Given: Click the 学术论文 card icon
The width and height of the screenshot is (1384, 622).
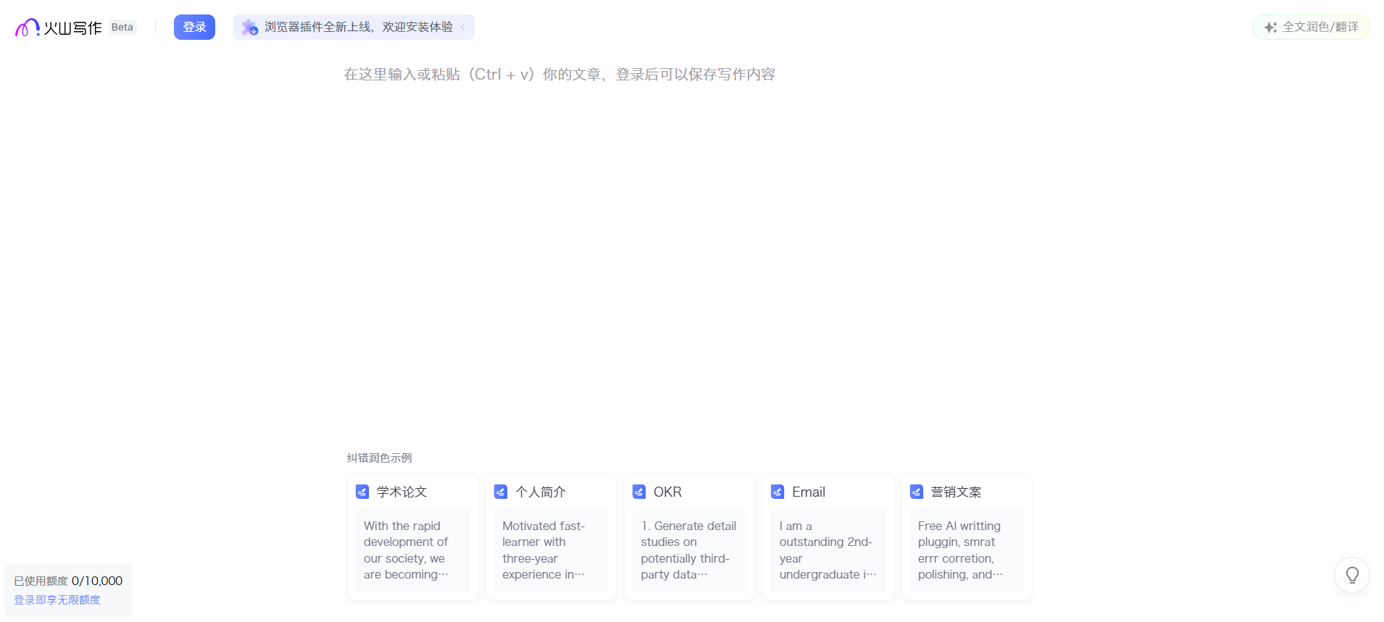Looking at the screenshot, I should pyautogui.click(x=362, y=492).
